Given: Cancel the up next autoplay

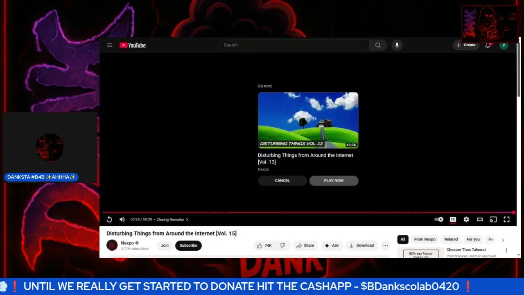Looking at the screenshot, I should (x=282, y=181).
